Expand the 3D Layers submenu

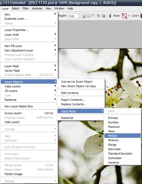point(29,91)
